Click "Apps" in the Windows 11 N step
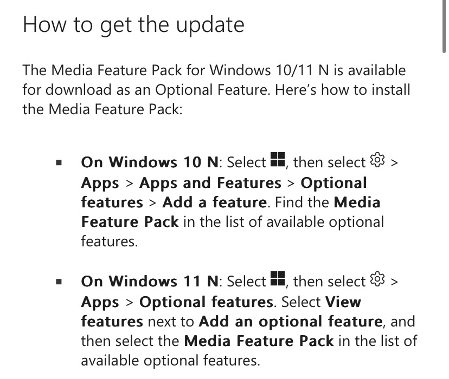This screenshot has height=379, width=449. (100, 302)
